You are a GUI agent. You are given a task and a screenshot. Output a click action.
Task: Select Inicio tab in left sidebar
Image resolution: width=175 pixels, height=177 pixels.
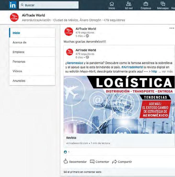32,33
